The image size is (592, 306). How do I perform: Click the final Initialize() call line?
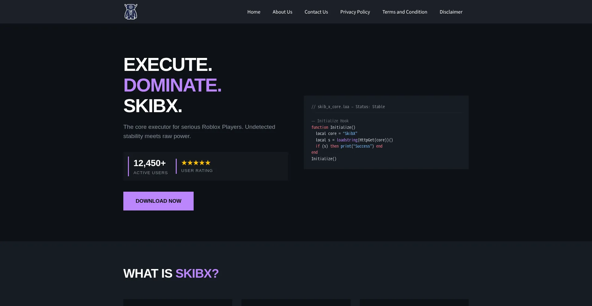[324, 159]
